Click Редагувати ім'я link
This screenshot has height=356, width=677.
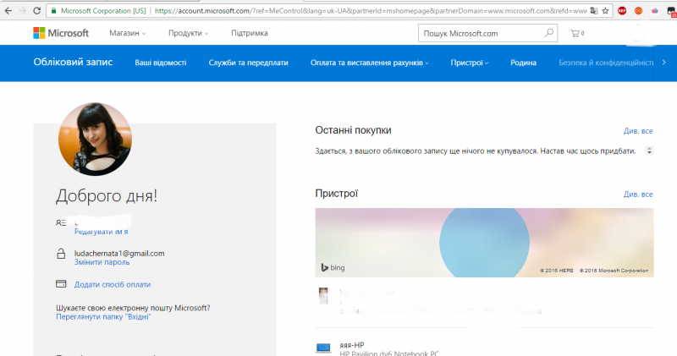click(x=101, y=232)
